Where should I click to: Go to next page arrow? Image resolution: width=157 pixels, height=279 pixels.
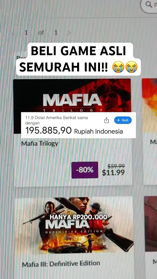(x=69, y=33)
